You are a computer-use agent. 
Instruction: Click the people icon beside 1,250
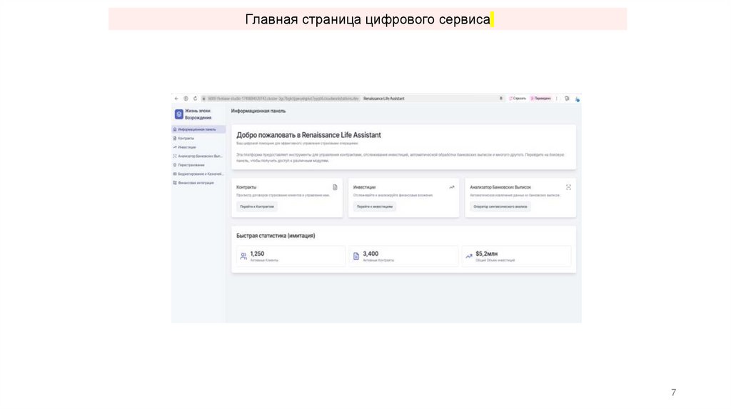coord(243,256)
